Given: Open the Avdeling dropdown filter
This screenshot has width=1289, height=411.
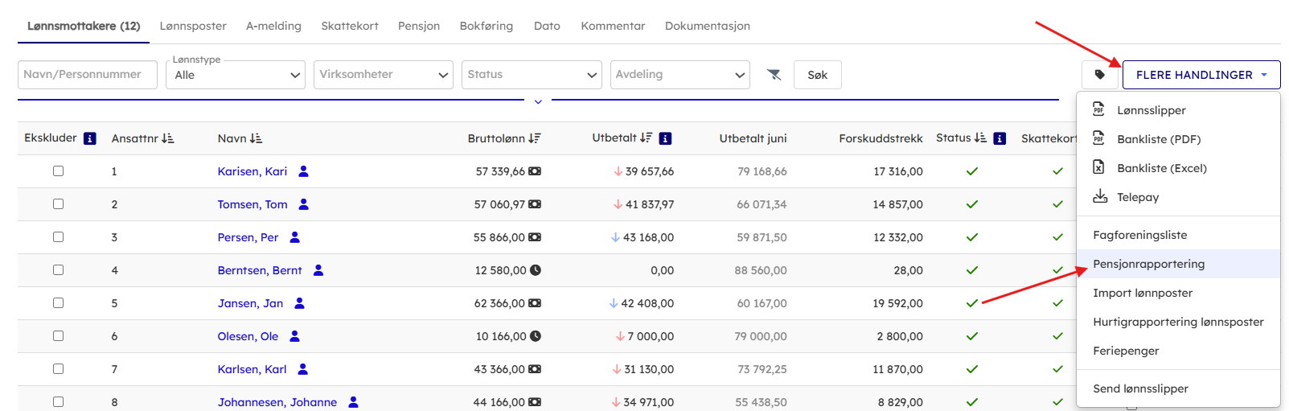Looking at the screenshot, I should tap(679, 75).
